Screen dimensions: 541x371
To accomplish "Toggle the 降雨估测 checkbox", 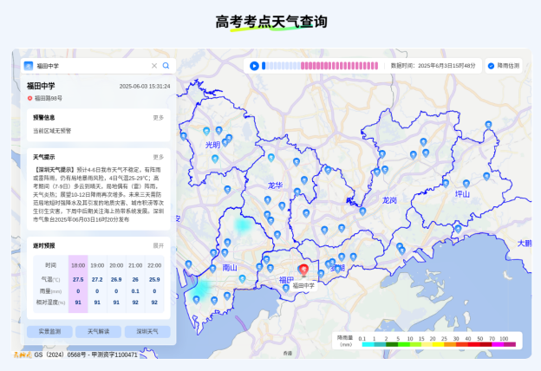I will click(491, 66).
